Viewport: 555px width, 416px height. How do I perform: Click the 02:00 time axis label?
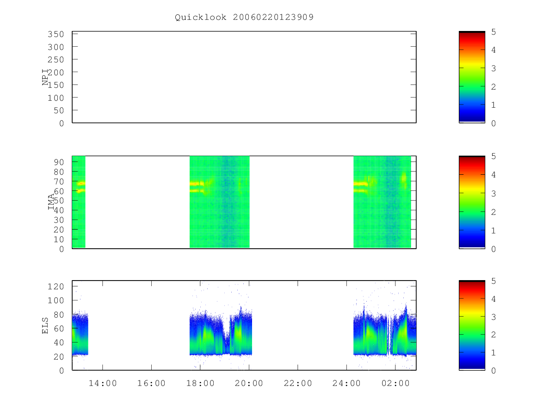(x=395, y=383)
